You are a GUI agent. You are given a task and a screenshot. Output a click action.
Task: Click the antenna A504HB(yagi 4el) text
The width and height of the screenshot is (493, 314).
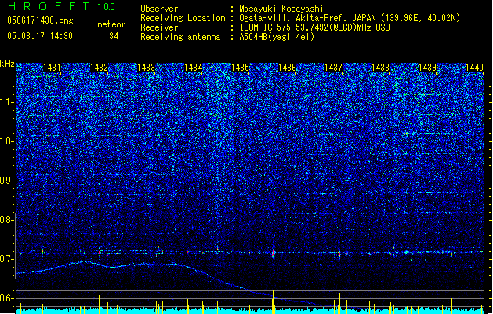tap(277, 37)
